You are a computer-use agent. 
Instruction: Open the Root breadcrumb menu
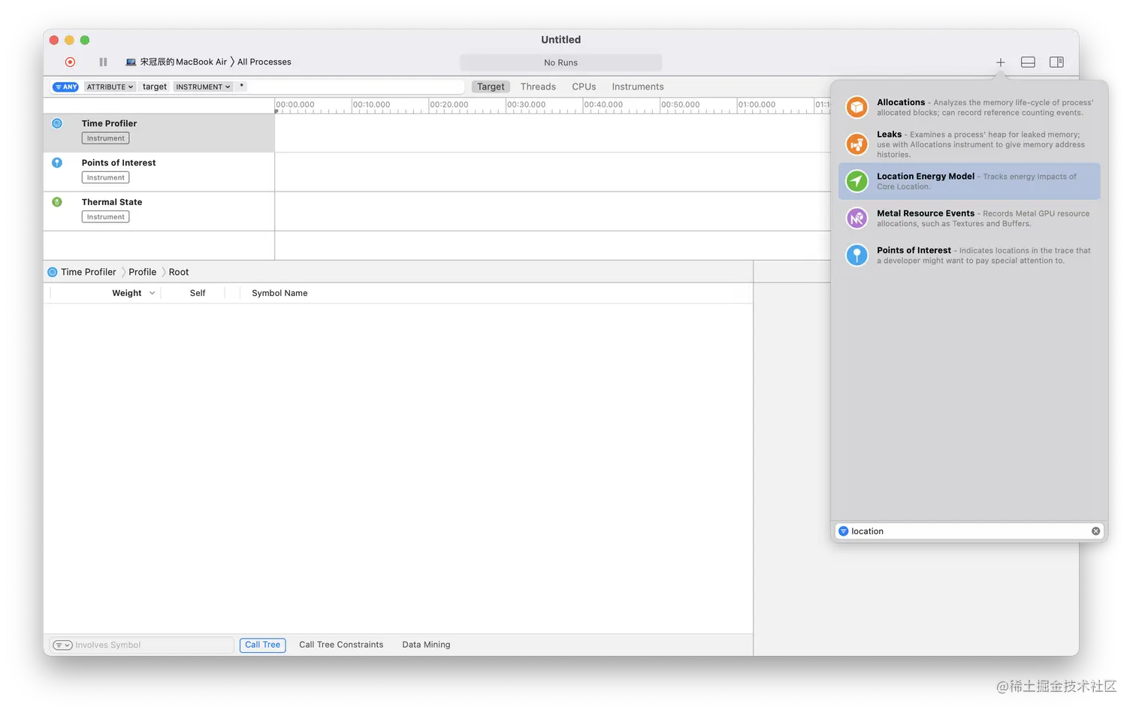[x=179, y=272]
